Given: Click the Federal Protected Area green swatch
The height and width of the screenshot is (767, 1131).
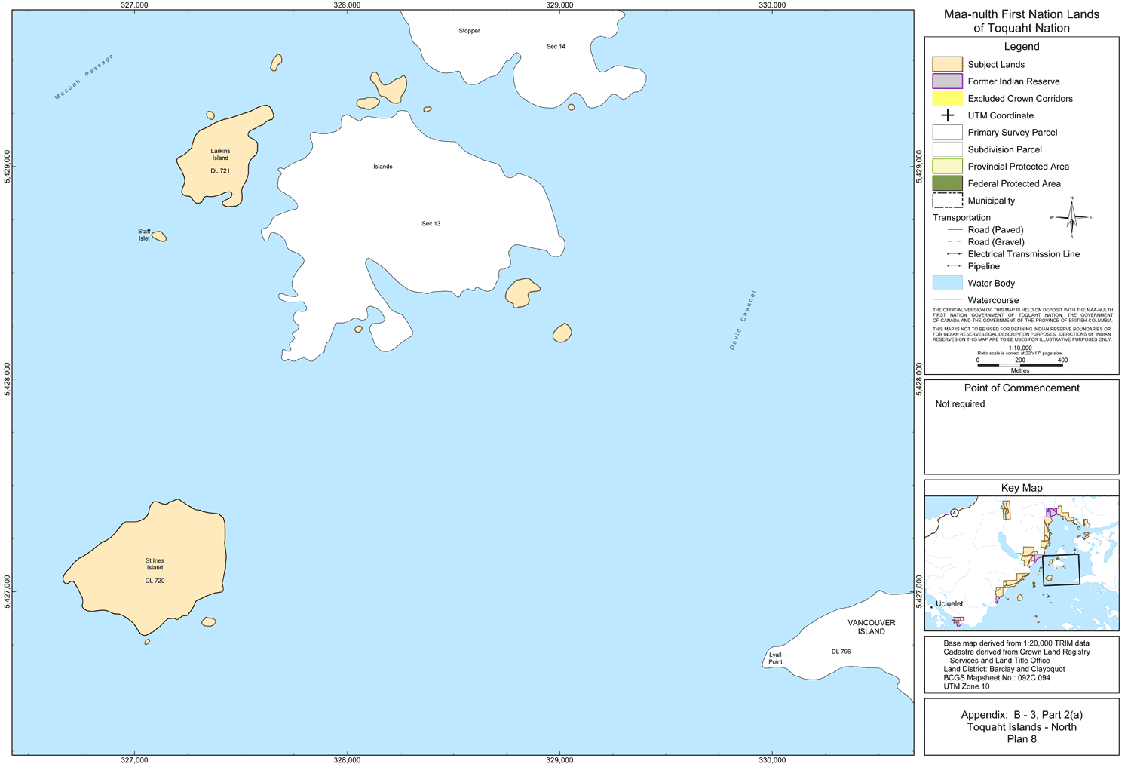Looking at the screenshot, I should point(948,183).
